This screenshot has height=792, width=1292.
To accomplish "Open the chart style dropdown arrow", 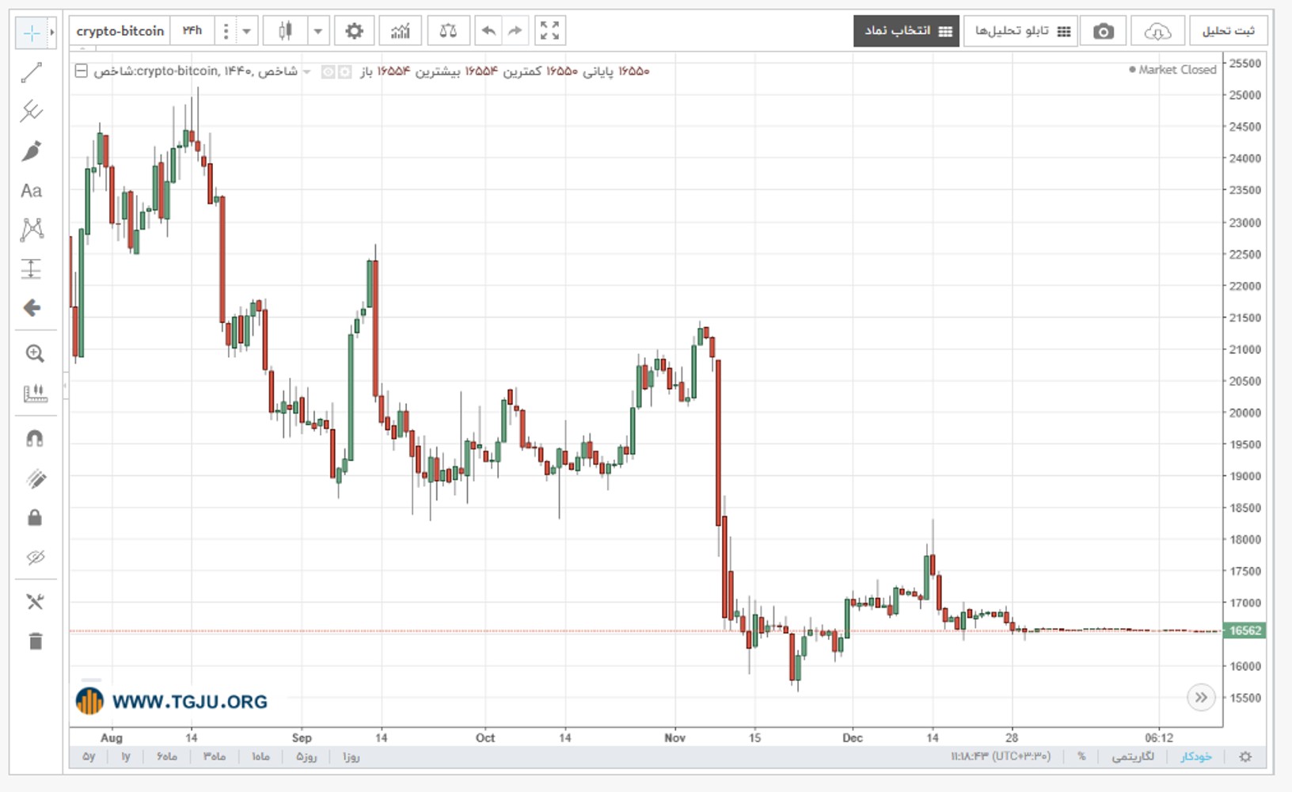I will point(317,31).
